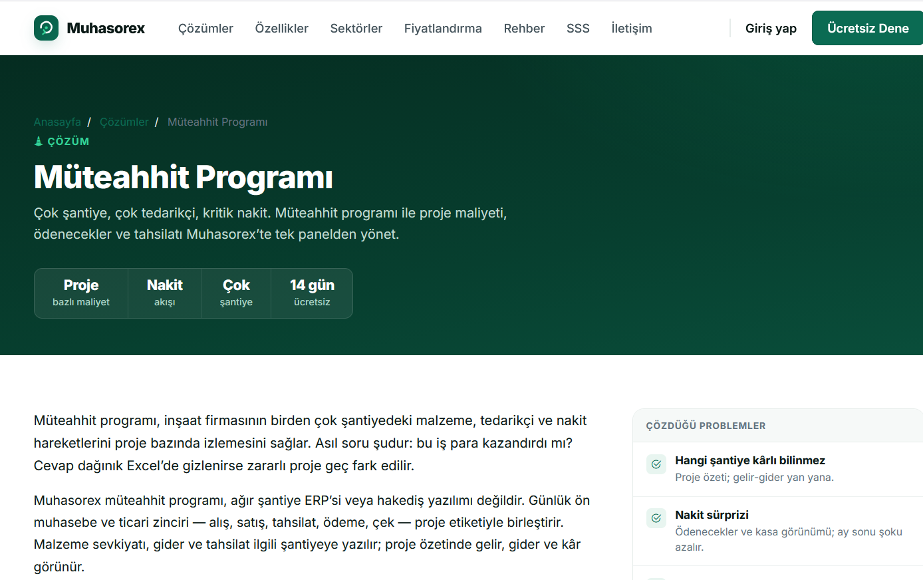Select the 14 gün ücretsiz stat
This screenshot has height=580, width=923.
pyautogui.click(x=312, y=293)
